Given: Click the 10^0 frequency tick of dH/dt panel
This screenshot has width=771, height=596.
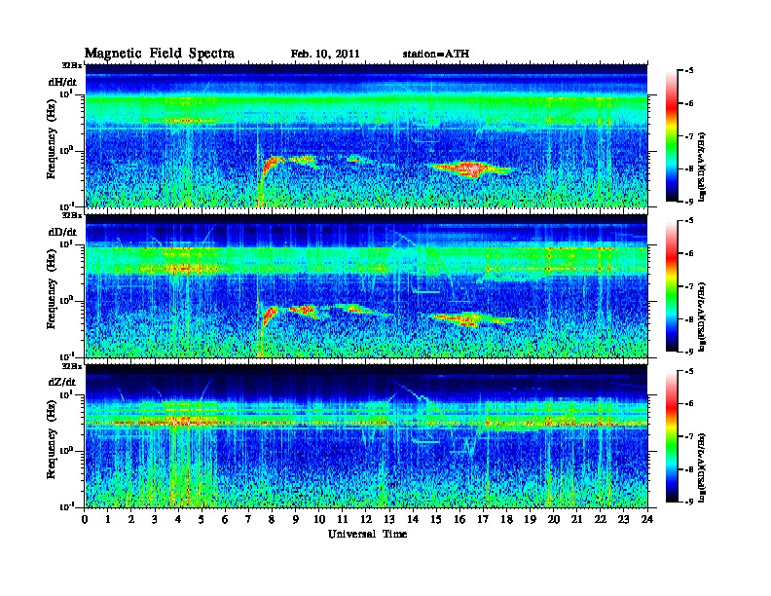Looking at the screenshot, I should [66, 150].
